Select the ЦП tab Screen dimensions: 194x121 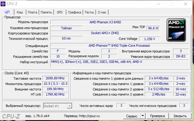coord(7,12)
